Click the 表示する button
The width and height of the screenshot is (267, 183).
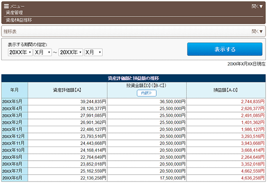225,49
